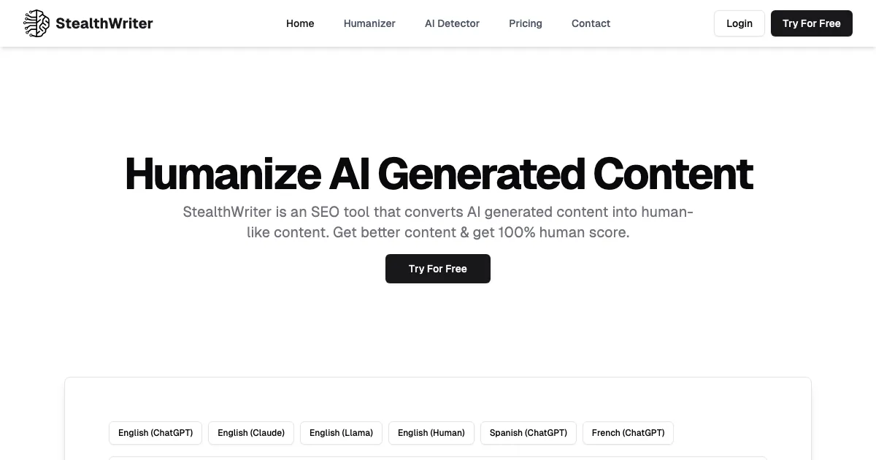Click the Humanize AI Generated Content headline
This screenshot has width=876, height=460.
(x=438, y=174)
